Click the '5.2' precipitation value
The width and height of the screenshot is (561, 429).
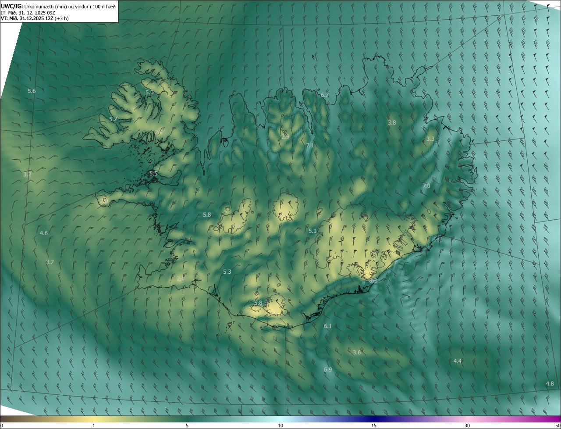113,119
